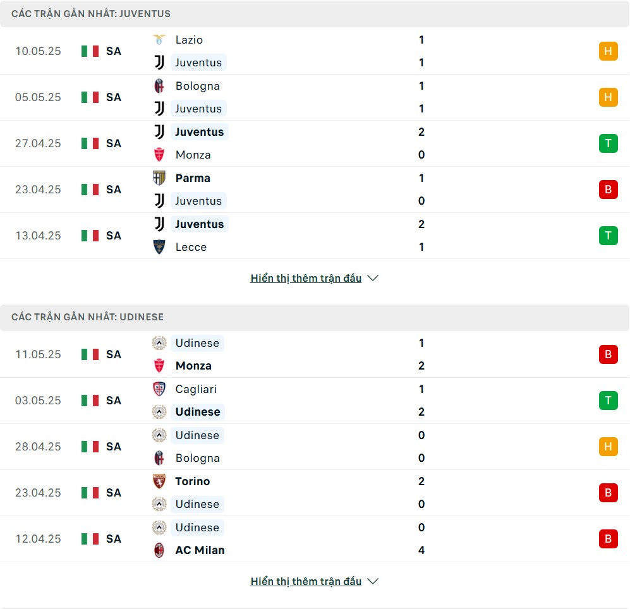This screenshot has width=630, height=609.
Task: Select the AC Milan team name
Action: coord(200,550)
